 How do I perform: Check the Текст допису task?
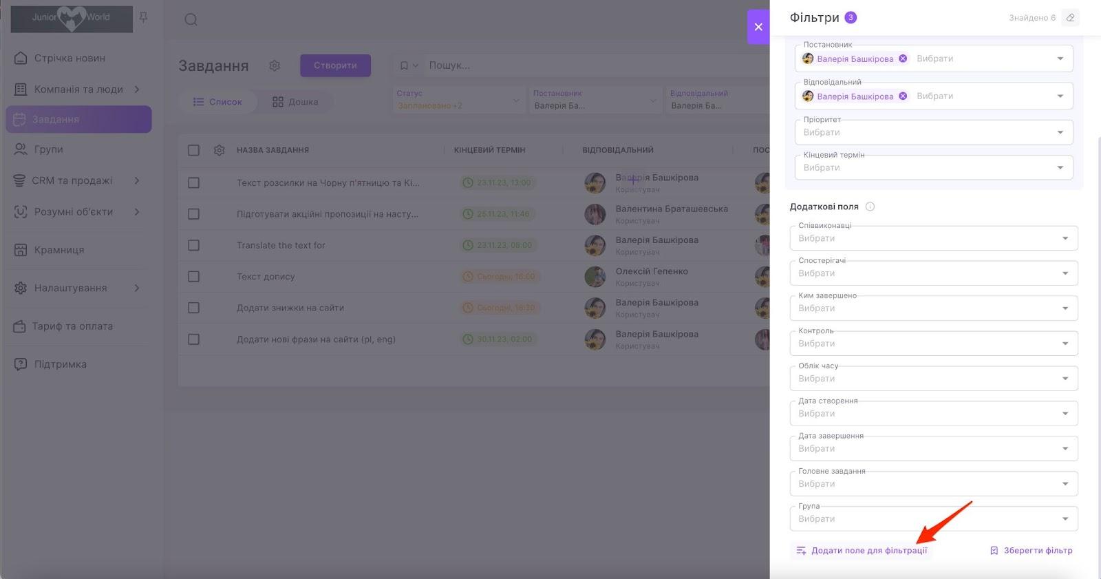pos(193,277)
